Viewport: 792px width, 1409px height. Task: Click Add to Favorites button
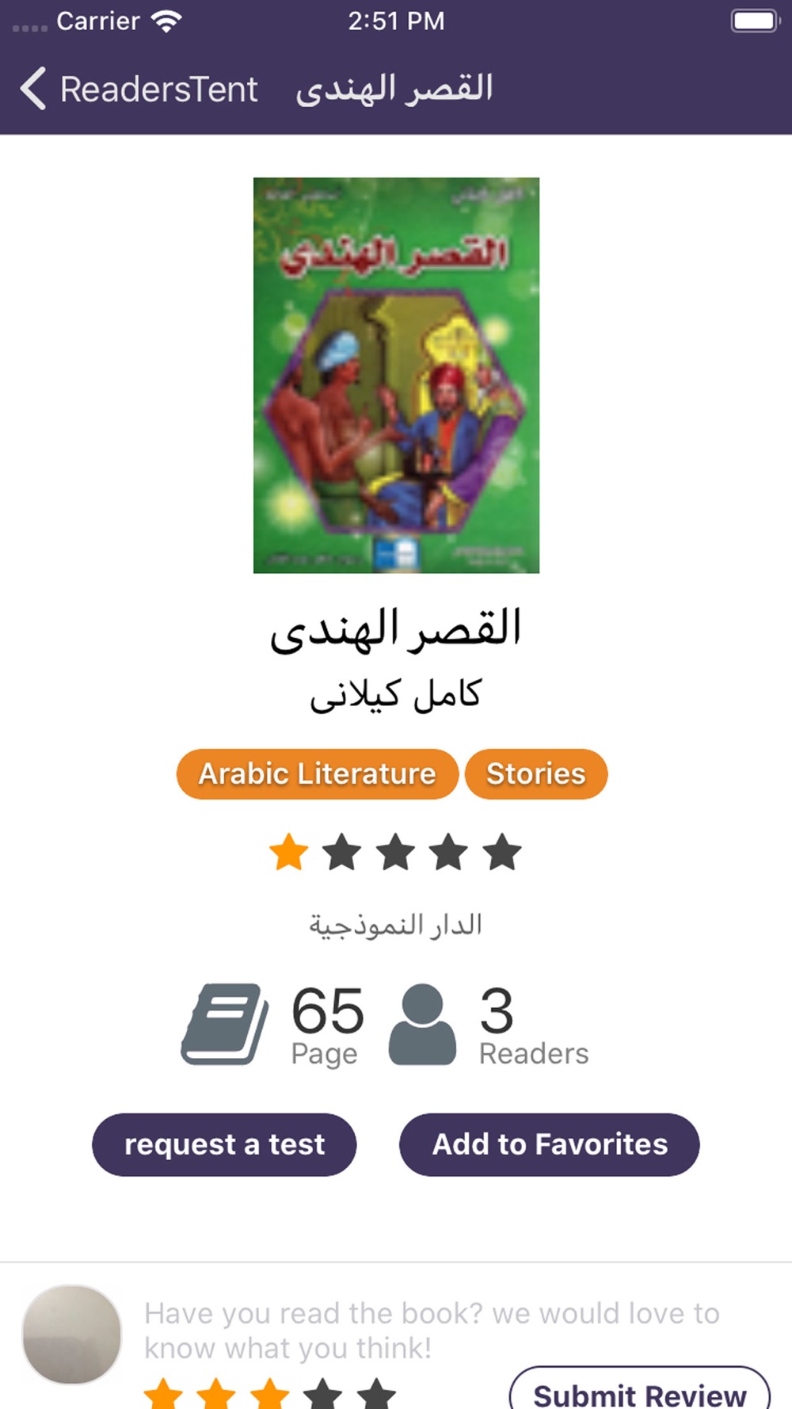[550, 1144]
